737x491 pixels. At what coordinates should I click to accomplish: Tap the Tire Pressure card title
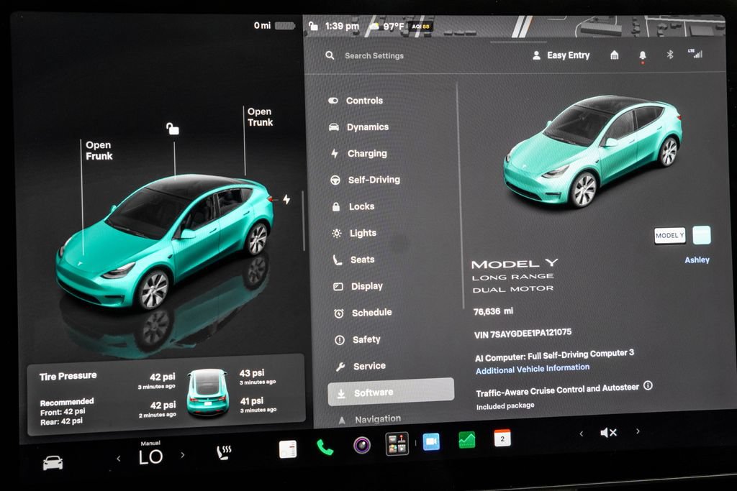68,376
